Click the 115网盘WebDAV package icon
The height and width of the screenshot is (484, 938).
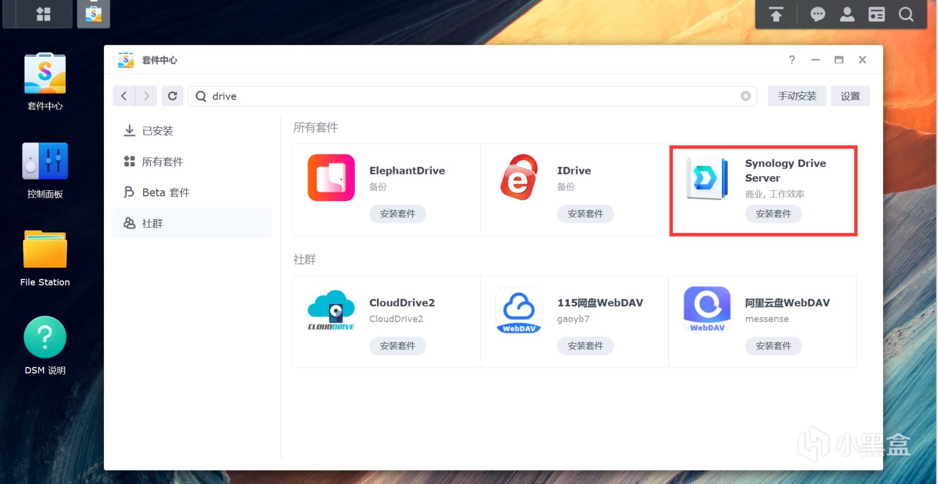click(519, 310)
